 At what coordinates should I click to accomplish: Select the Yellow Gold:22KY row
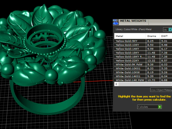[x=143, y=61]
